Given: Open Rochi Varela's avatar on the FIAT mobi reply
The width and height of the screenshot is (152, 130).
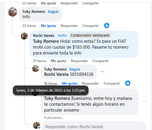Looking at the screenshot, I should [24, 36].
